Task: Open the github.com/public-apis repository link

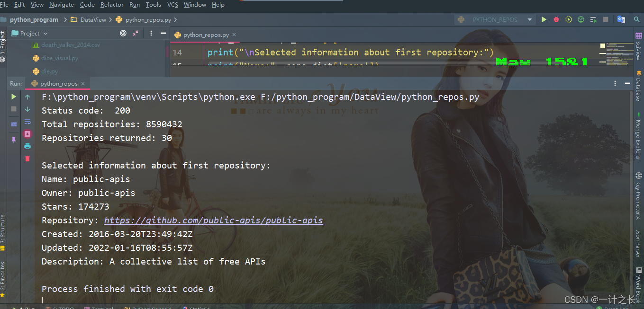Action: tap(213, 221)
